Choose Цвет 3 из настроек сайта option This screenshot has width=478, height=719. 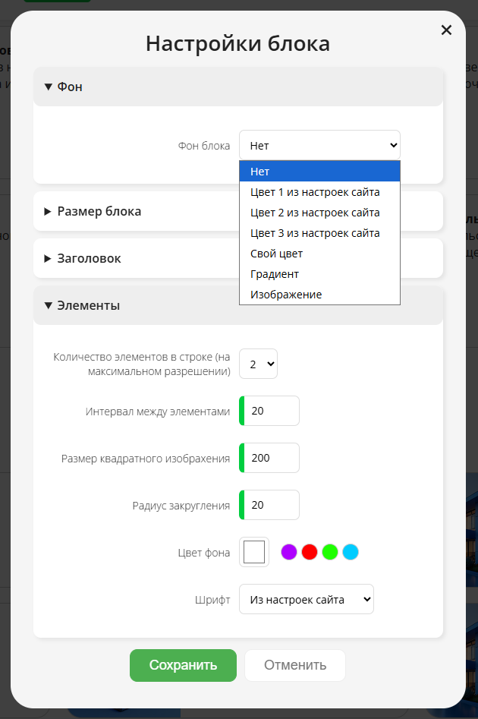click(319, 233)
